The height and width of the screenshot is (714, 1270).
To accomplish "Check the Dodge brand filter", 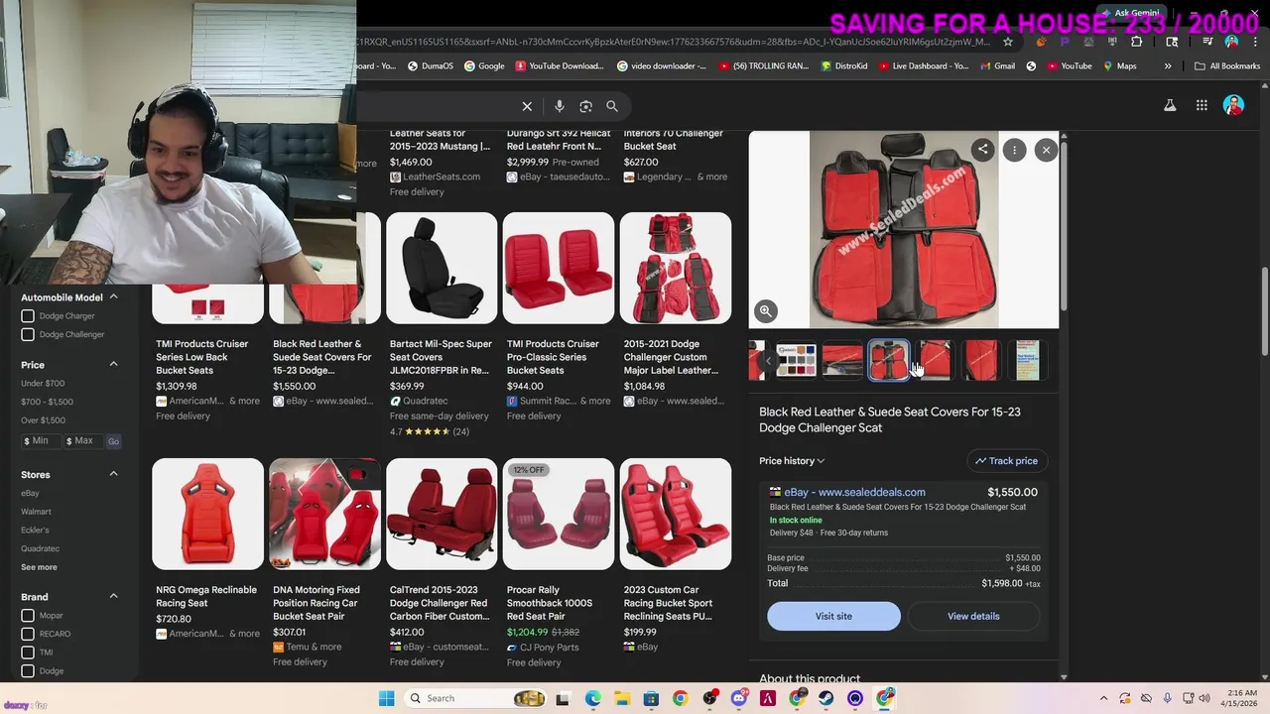I will tap(28, 671).
